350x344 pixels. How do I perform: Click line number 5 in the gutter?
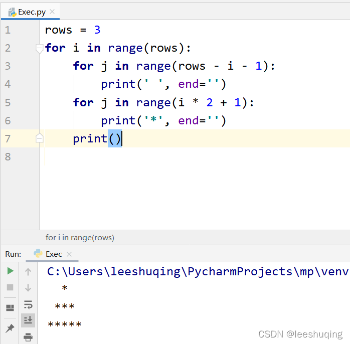pos(8,102)
